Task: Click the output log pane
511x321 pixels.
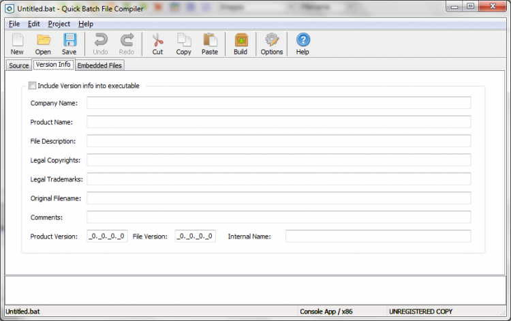Action: [255, 290]
